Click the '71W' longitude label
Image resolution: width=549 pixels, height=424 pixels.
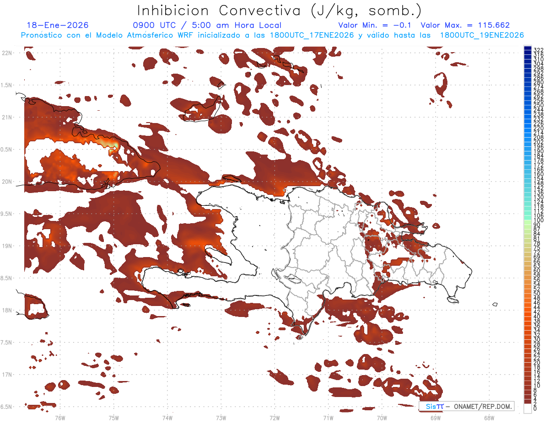click(328, 418)
